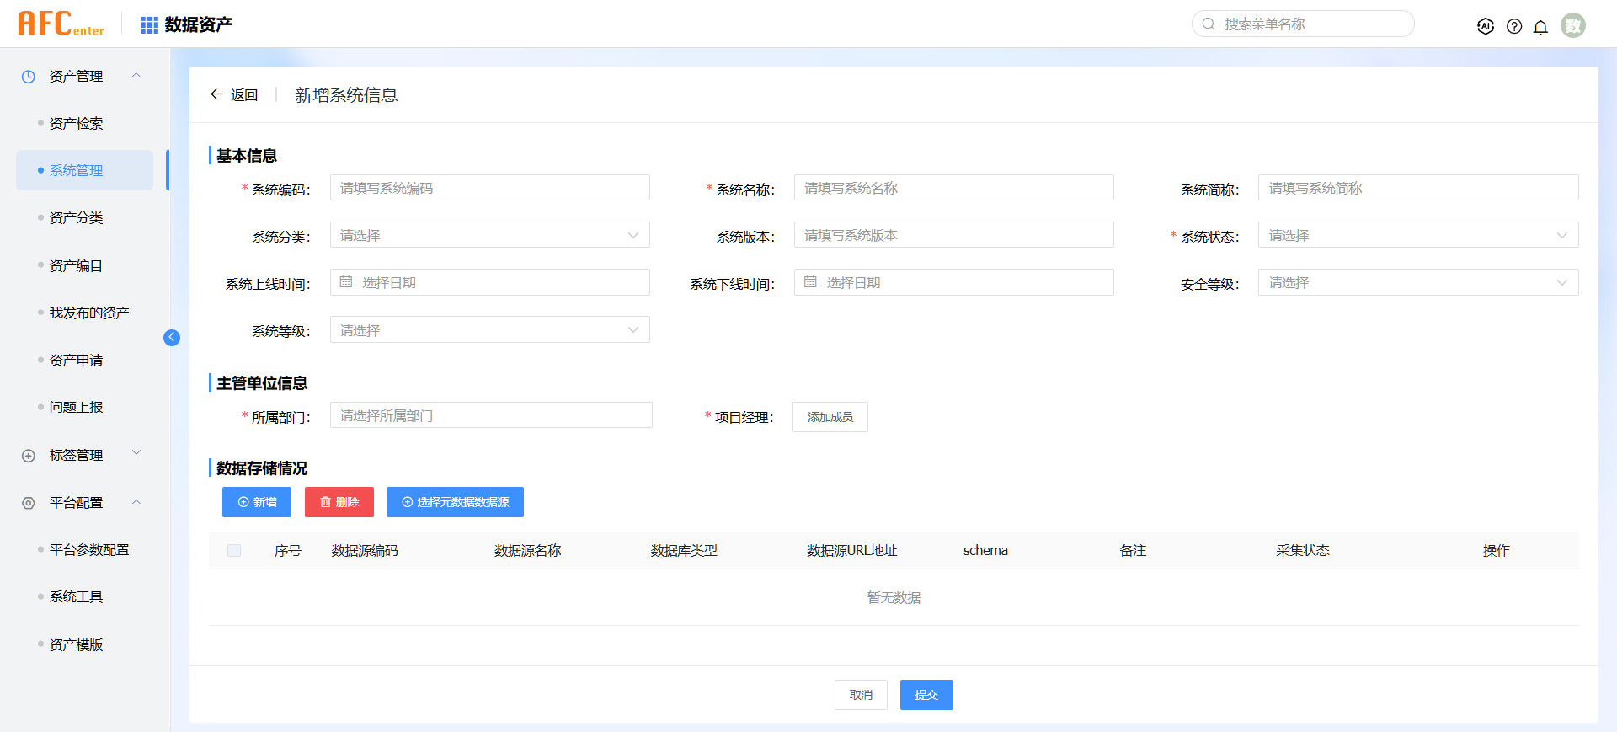
Task: Open the help question mark icon
Action: click(1514, 26)
